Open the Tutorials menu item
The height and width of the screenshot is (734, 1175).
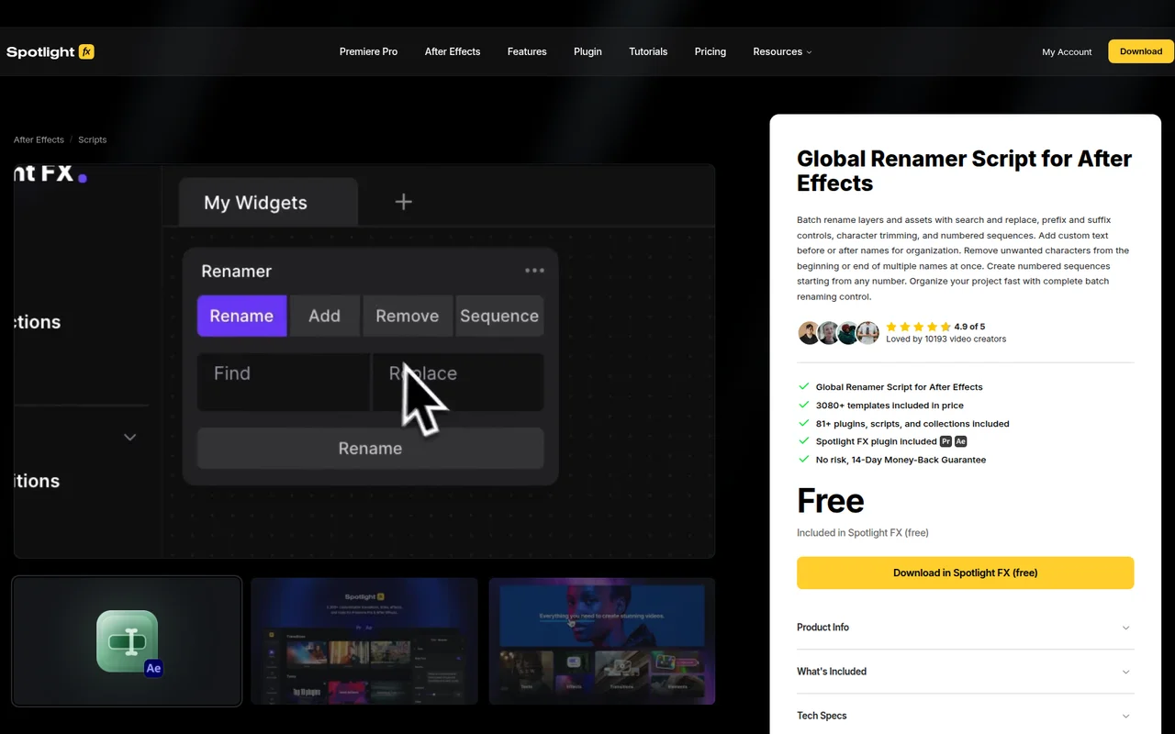[648, 51]
